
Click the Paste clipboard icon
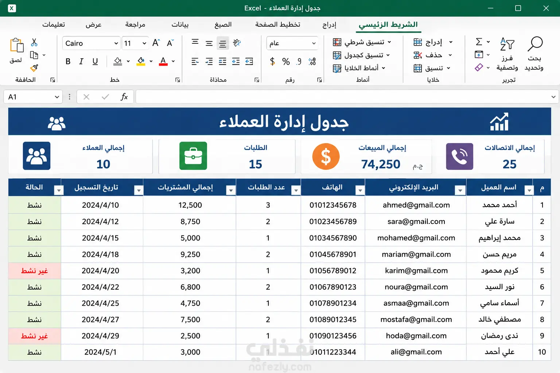[16, 46]
